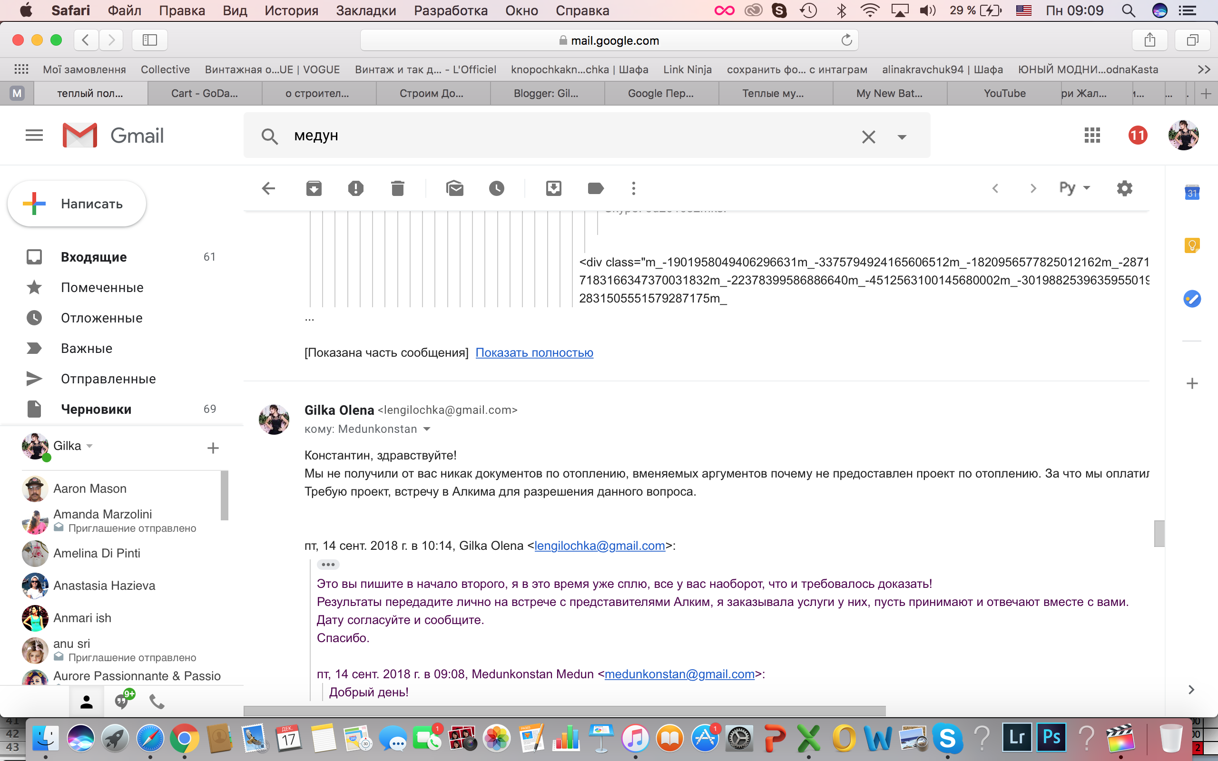
Task: Open the Labels tag icon
Action: tap(595, 188)
